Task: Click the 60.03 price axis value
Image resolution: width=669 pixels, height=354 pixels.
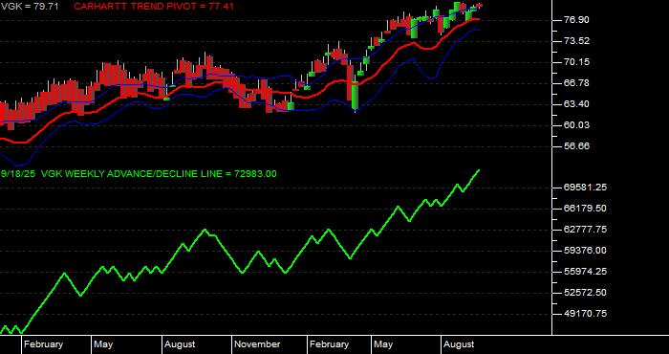Action: coord(576,124)
